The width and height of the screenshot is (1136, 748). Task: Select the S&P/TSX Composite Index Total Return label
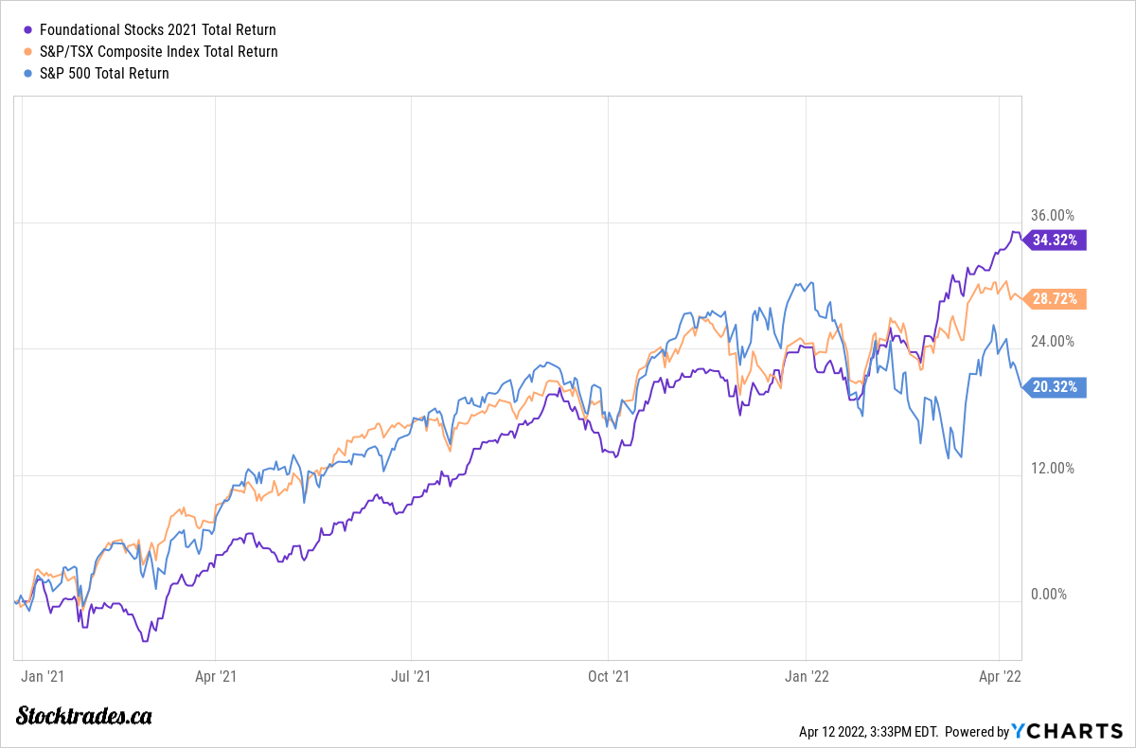159,52
